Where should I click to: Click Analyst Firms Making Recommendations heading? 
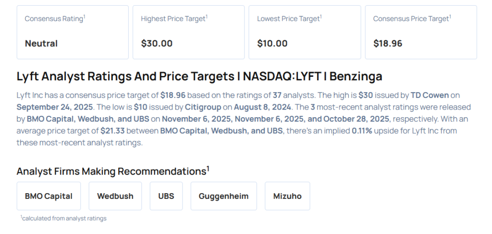coord(113,171)
